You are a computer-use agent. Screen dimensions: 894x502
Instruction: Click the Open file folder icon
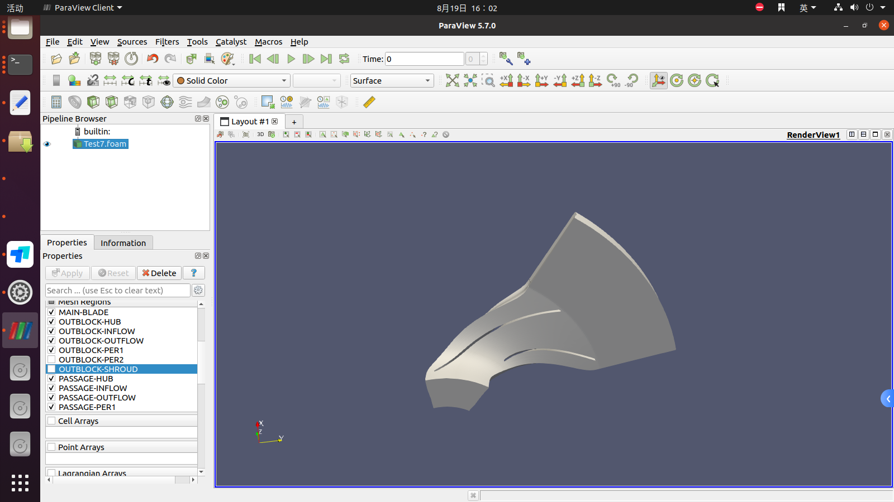pyautogui.click(x=56, y=59)
